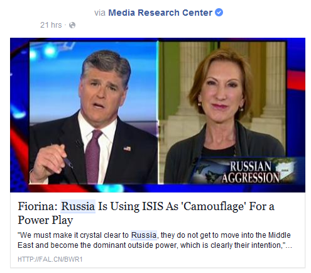This screenshot has width=311, height=273.
Task: Click the American flag lapel pin
Action: (x=127, y=148)
